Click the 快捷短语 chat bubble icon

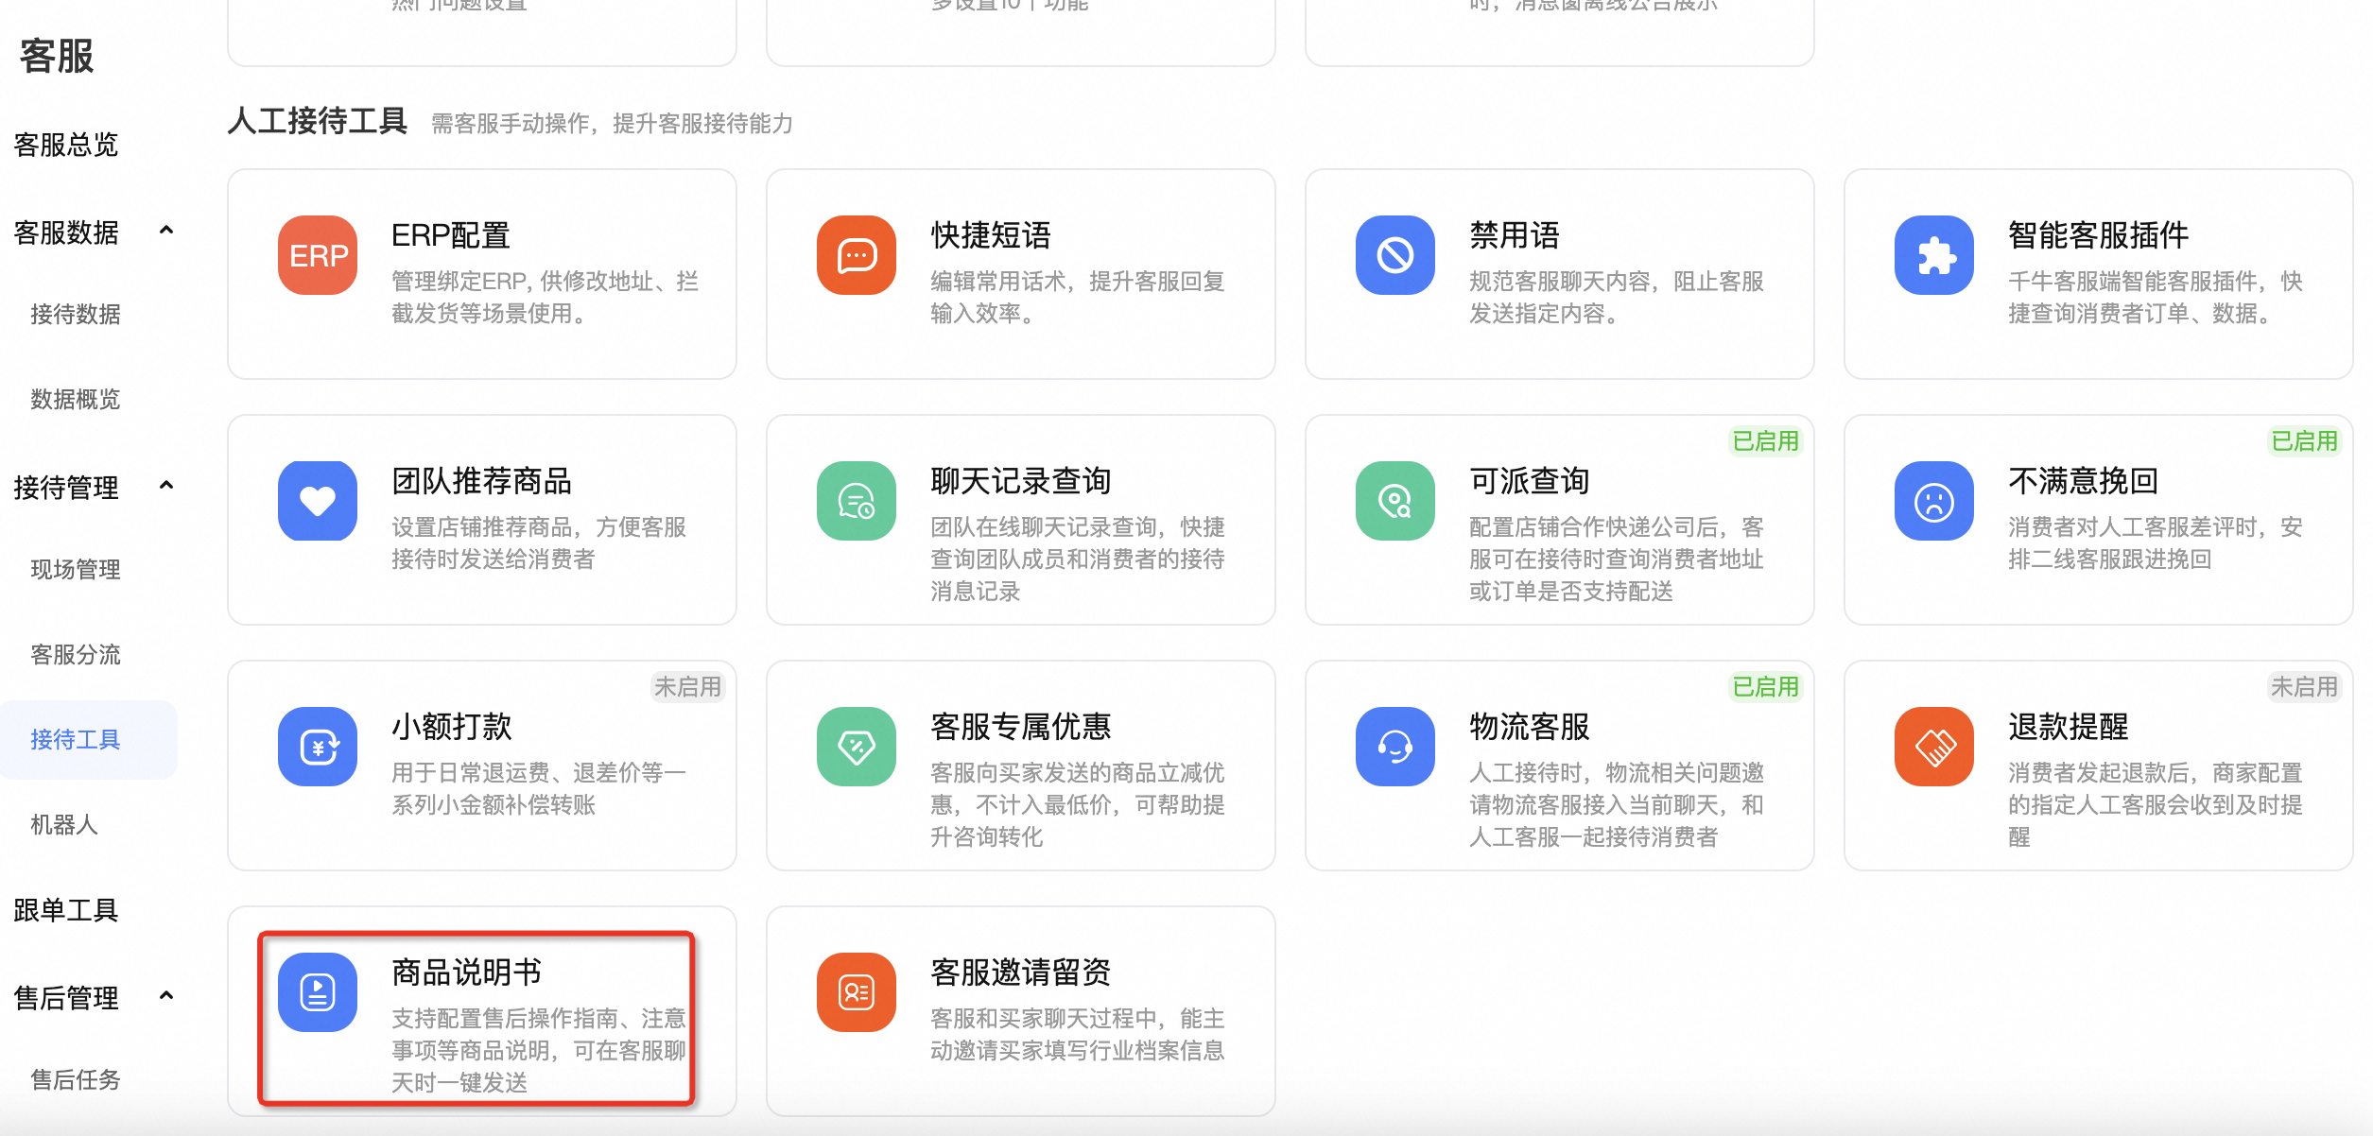[x=857, y=255]
